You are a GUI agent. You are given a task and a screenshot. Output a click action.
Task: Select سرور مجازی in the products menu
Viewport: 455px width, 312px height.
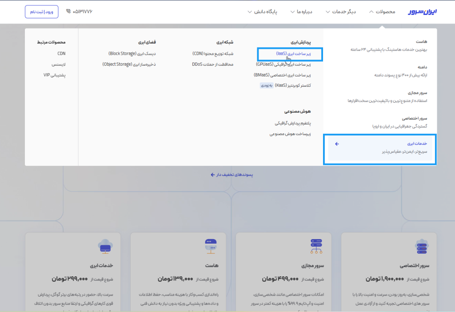tap(417, 93)
